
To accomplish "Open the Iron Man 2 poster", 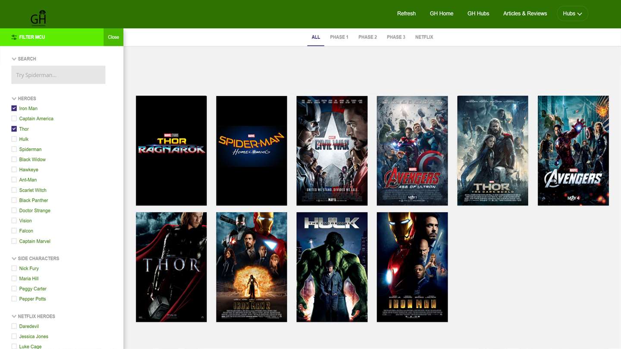I will click(x=251, y=267).
